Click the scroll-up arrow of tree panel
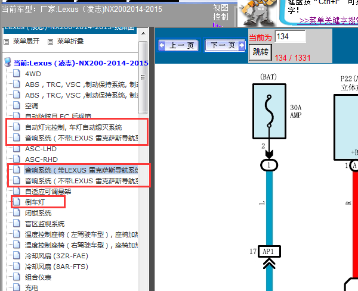This screenshot has width=358, height=291. (x=143, y=34)
